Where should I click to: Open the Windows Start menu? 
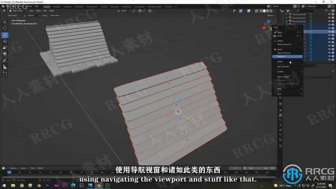click(4, 185)
